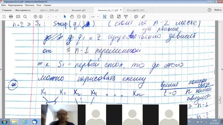The height and width of the screenshot is (125, 223).
Task: Print the document with the printer icon
Action: coord(11,17)
